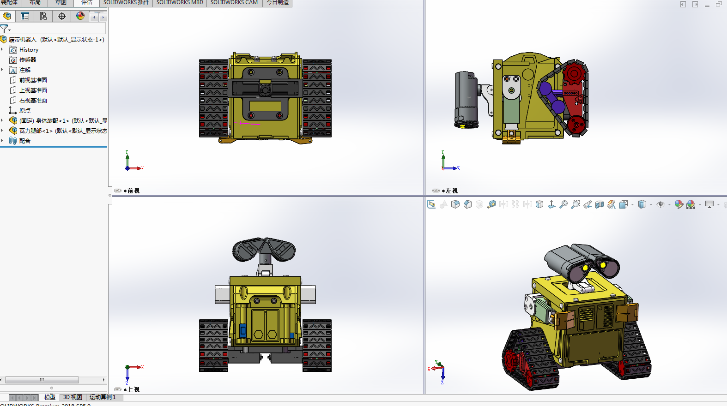Expand the History tree node
Screen dimensions: 727x406
coord(2,49)
